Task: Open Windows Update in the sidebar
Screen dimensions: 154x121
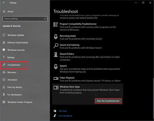Action: (16, 35)
